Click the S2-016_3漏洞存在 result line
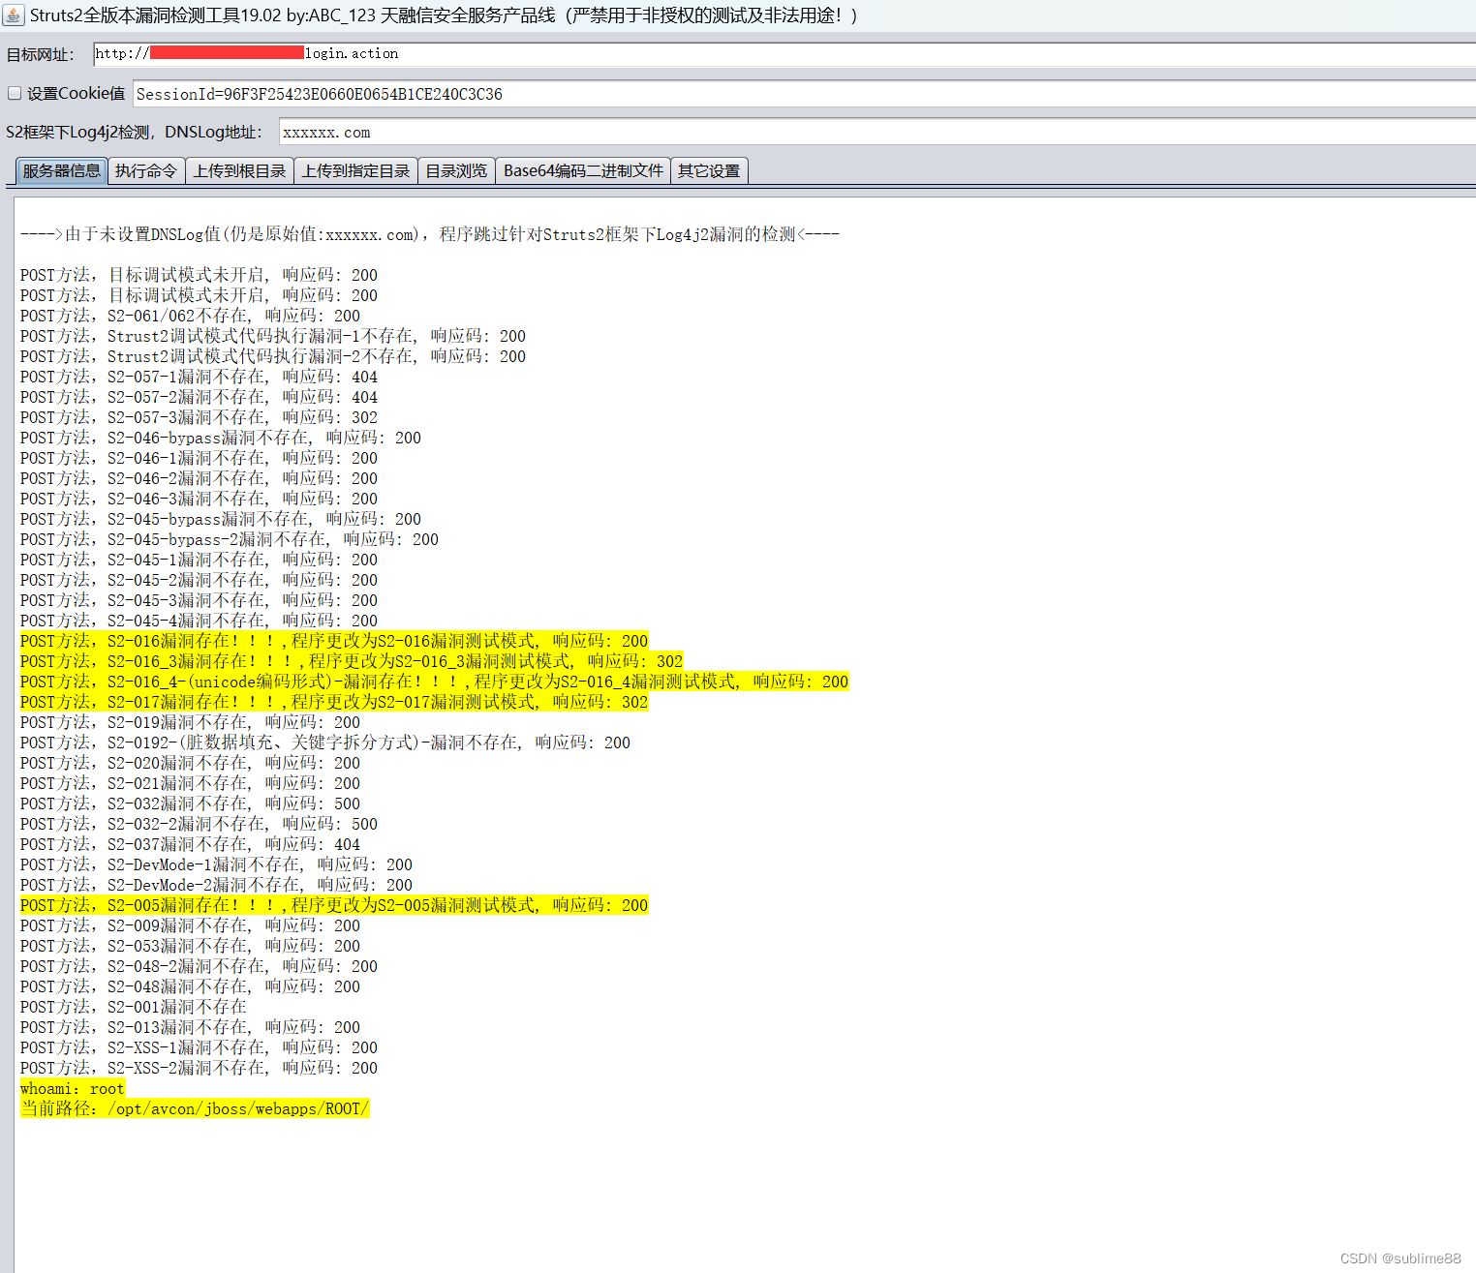This screenshot has width=1476, height=1273. 352,661
